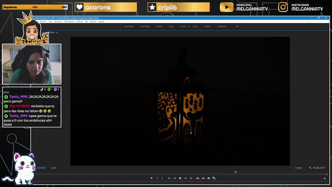Close the Premiere Pro window
The image size is (332, 187).
pos(326,18)
